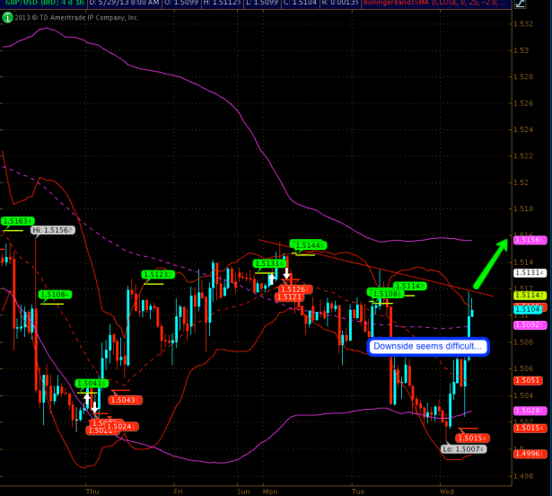The image size is (552, 496).
Task: Click the 1.52 tick on the price axis
Action: point(521,182)
